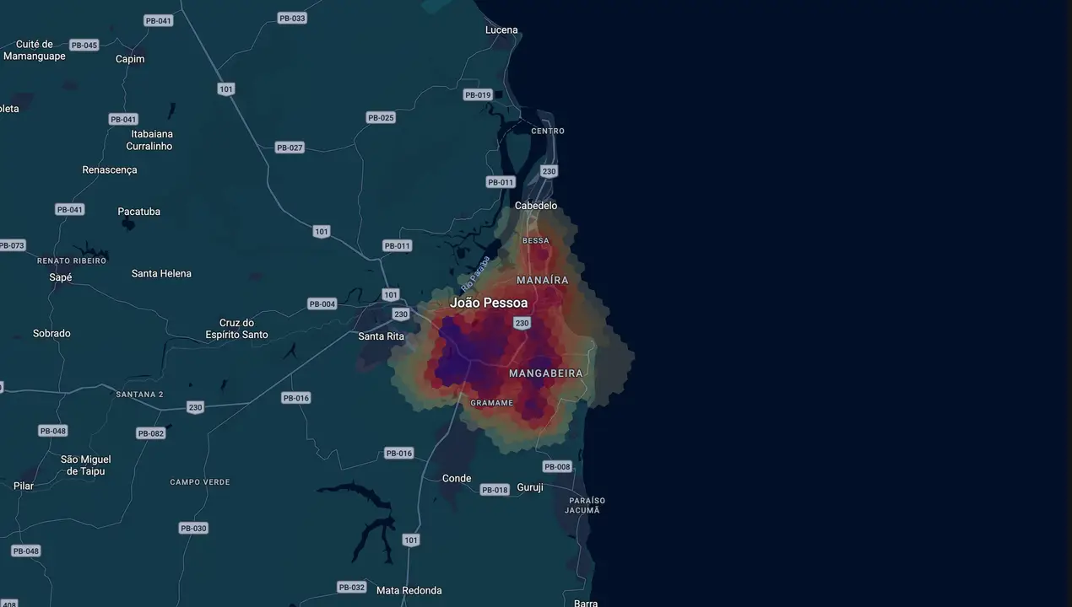Viewport: 1072px width, 607px height.
Task: Click the BESSA neighborhood label
Action: click(x=536, y=241)
